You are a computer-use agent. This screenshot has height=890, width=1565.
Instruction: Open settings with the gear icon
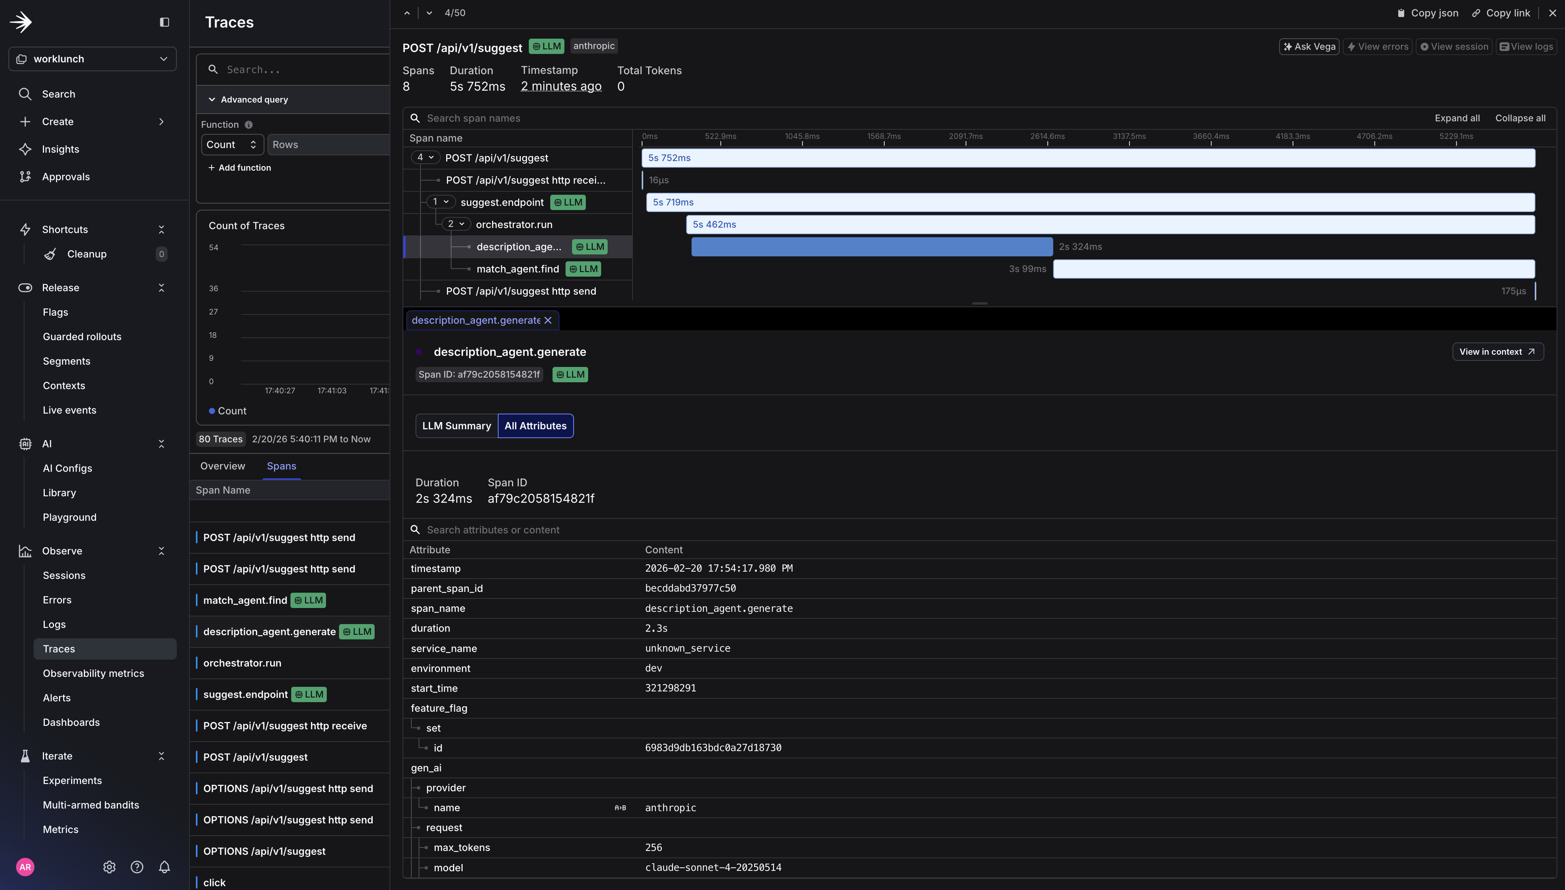tap(109, 867)
